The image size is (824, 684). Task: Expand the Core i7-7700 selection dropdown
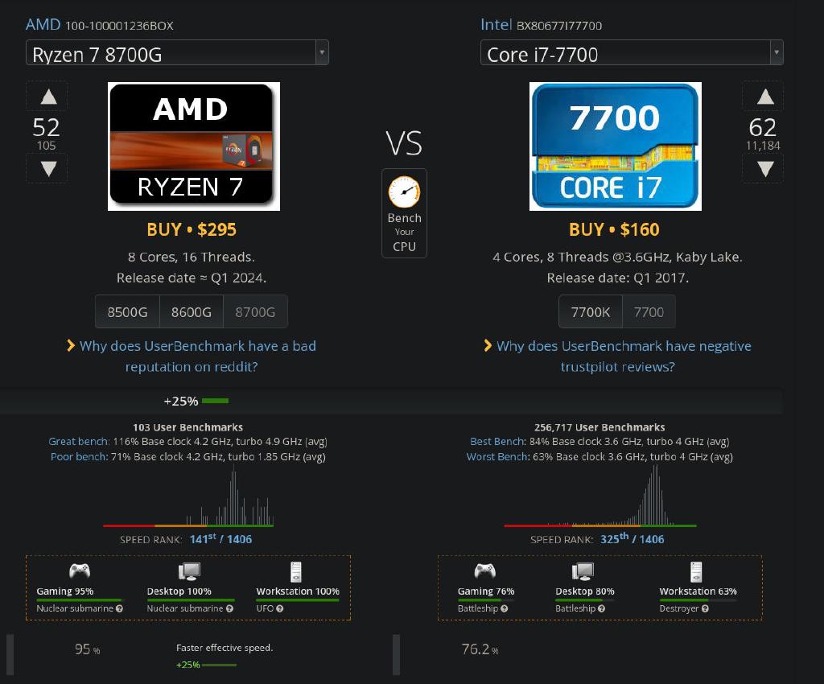[628, 52]
